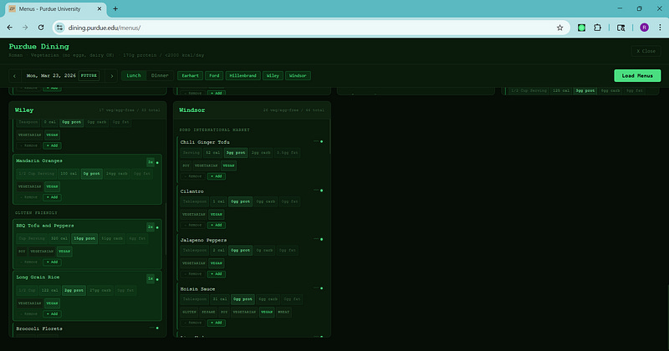Remove Hoisin Sauce
This screenshot has height=351, width=669.
click(x=193, y=323)
